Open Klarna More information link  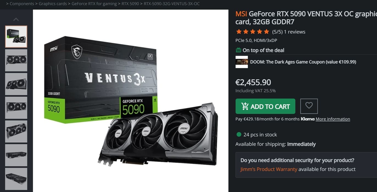pos(333,119)
